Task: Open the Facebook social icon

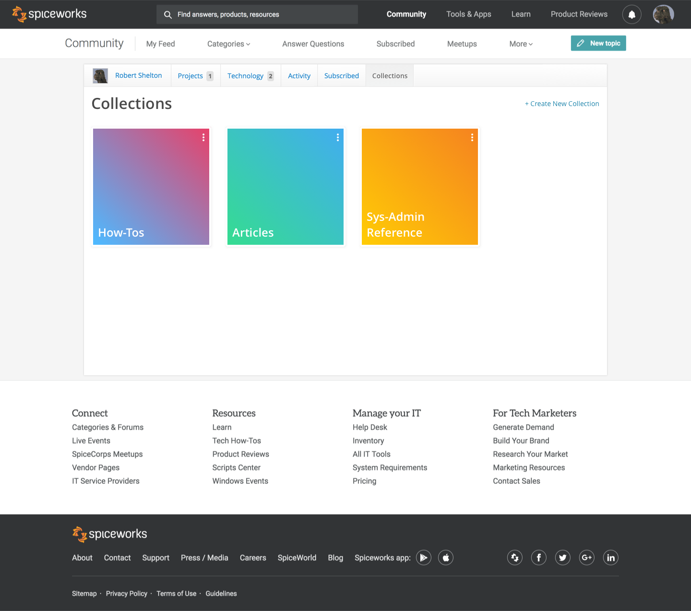Action: pos(539,558)
